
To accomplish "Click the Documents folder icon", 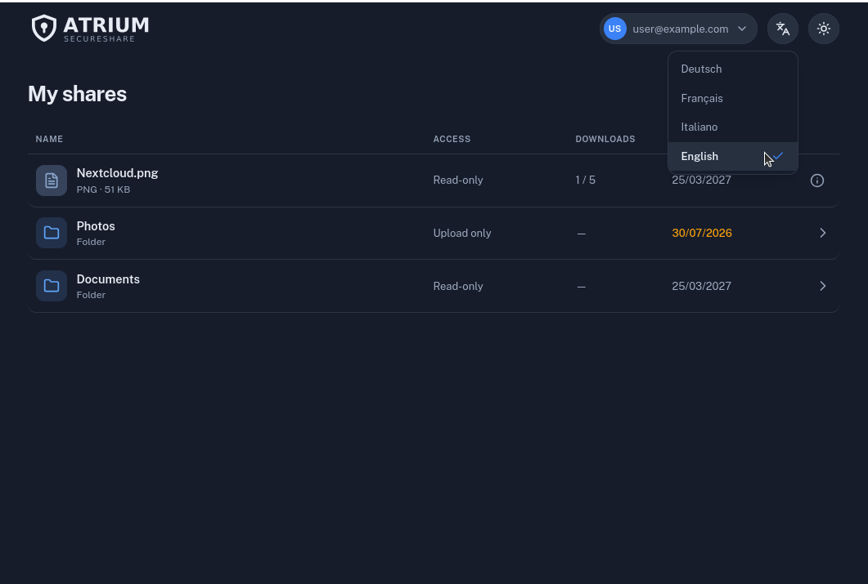I will pos(52,286).
